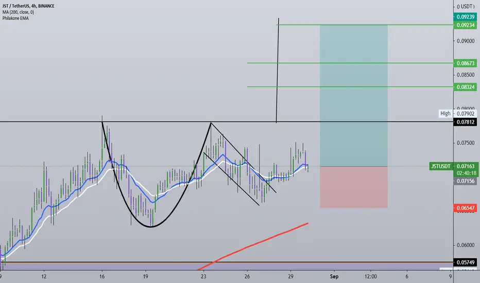Click the 0.09000 price scale value
The height and width of the screenshot is (283, 480).
[465, 41]
